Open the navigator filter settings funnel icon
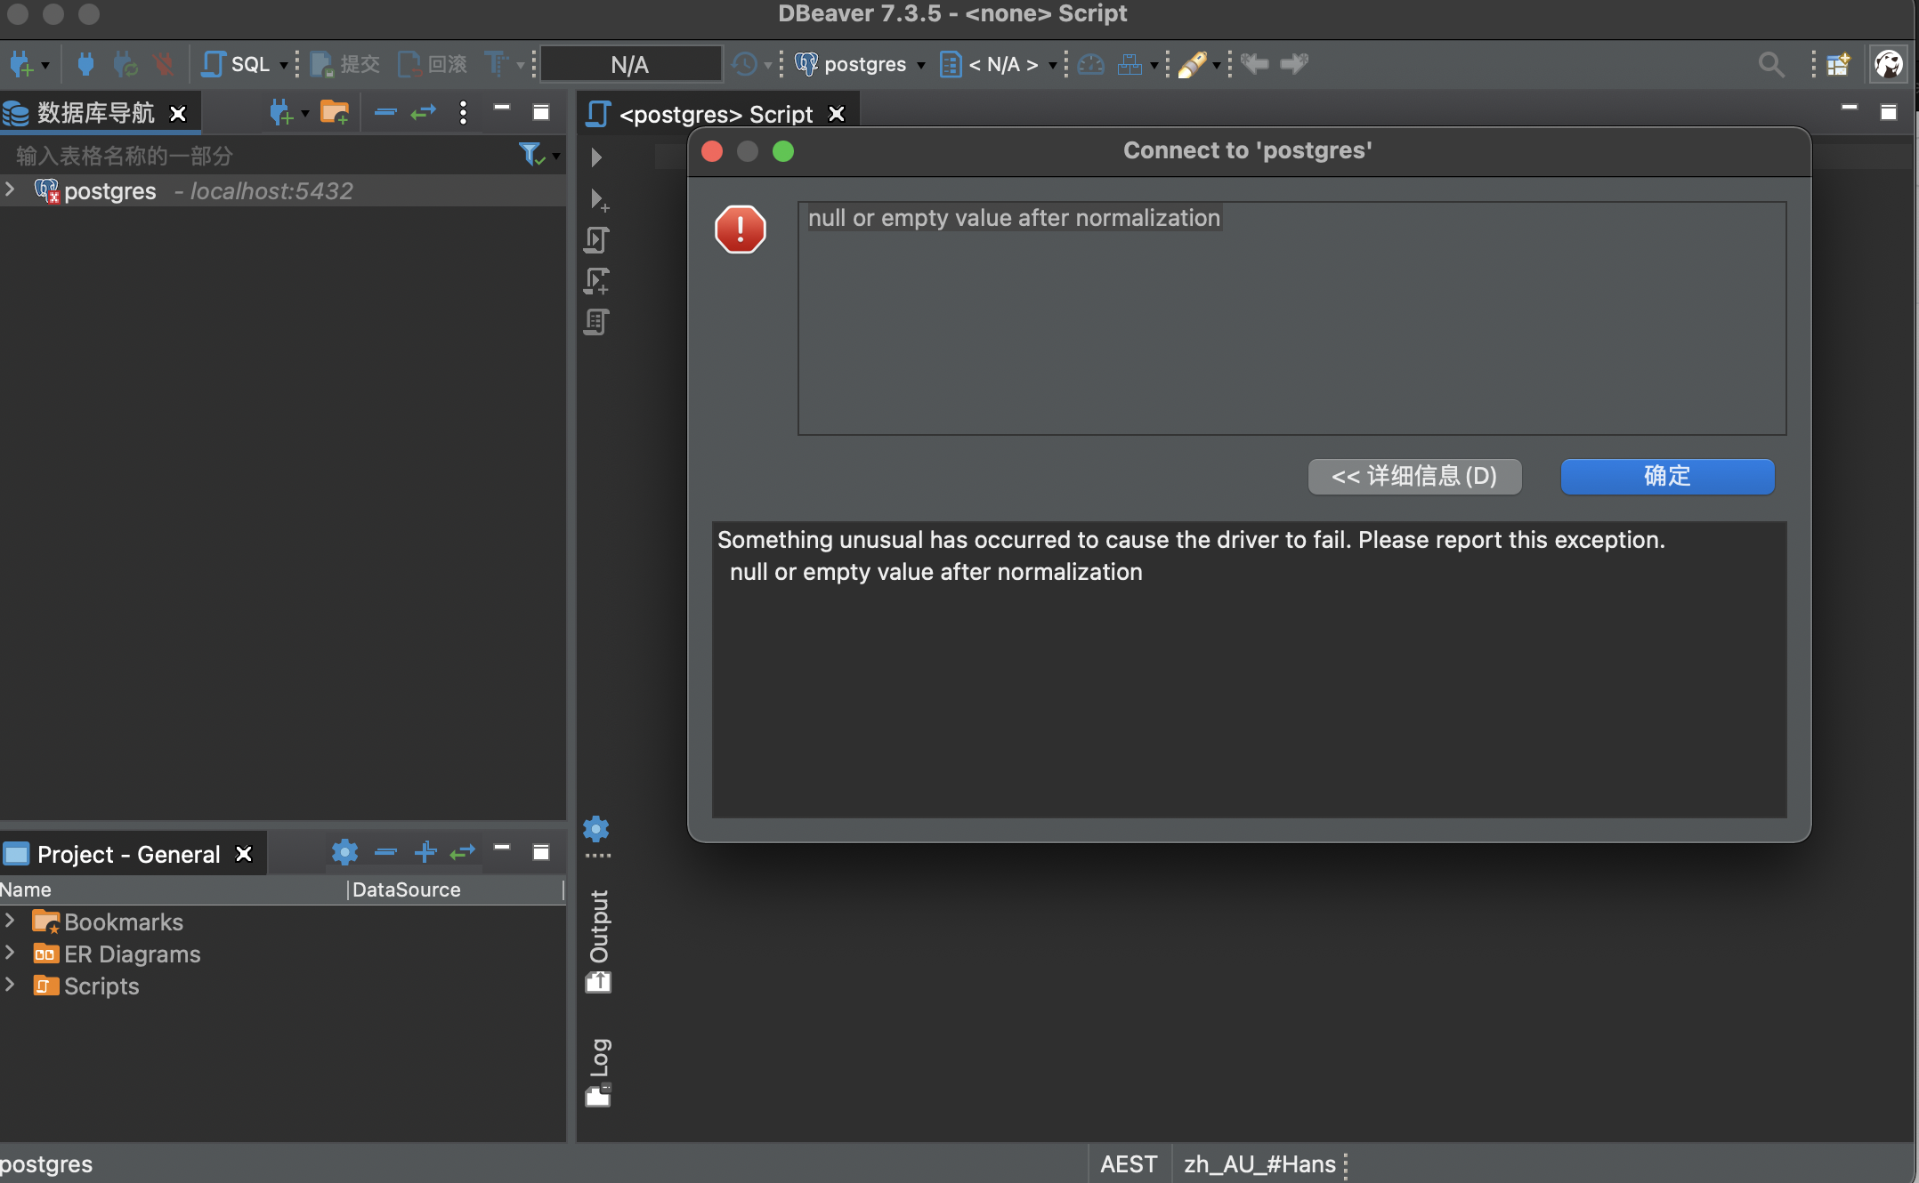1919x1183 pixels. 531,155
